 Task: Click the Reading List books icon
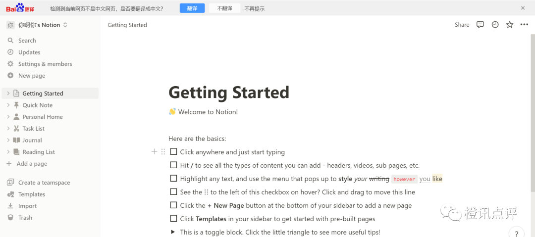(x=16, y=152)
